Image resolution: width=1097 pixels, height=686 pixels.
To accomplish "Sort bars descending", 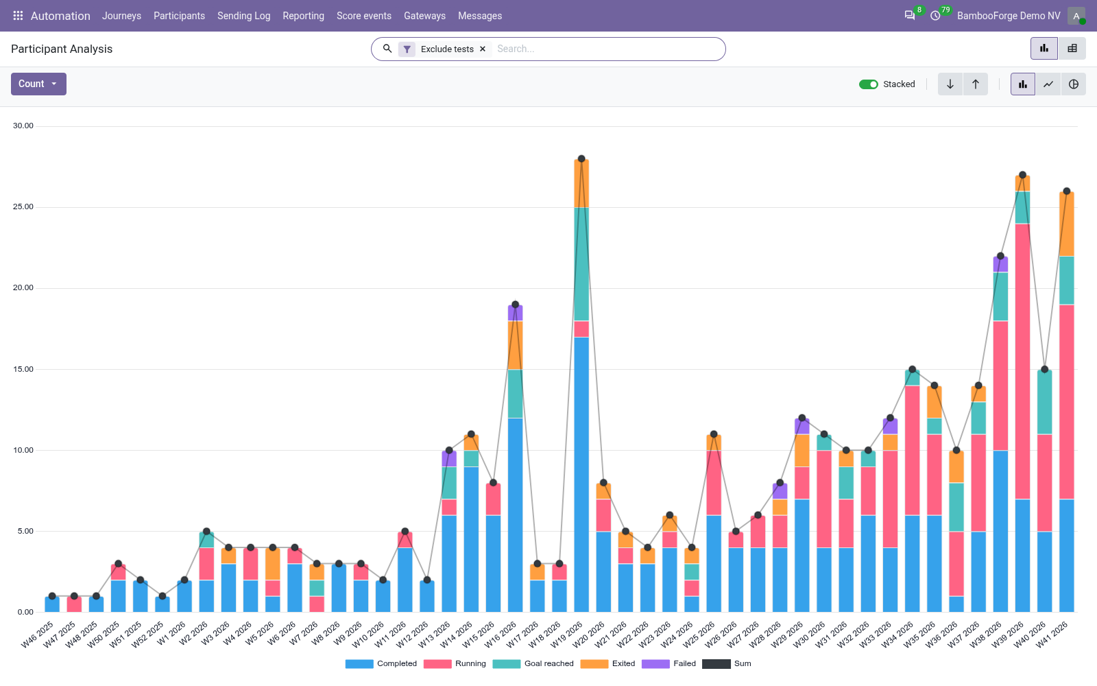I will (950, 84).
